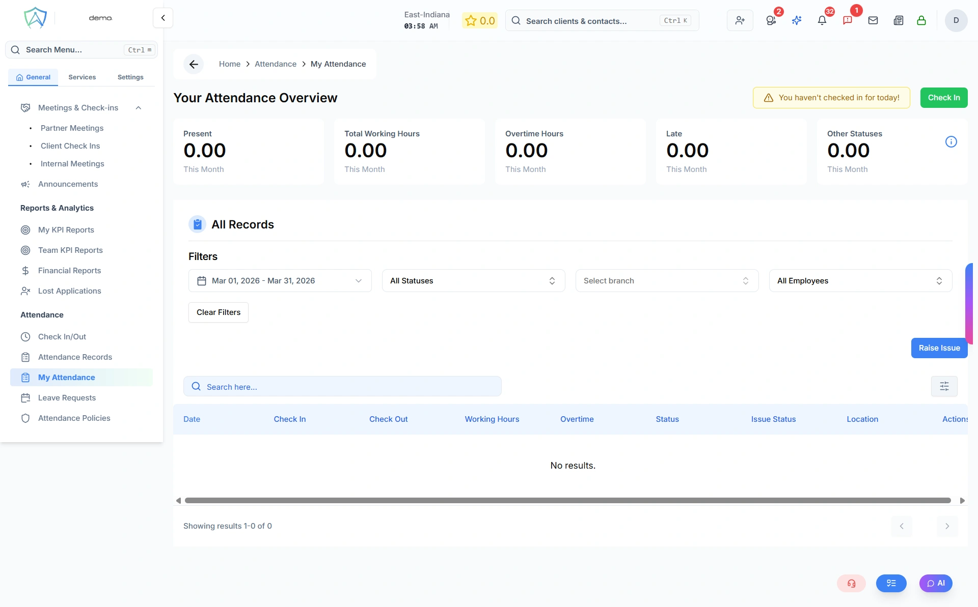Image resolution: width=978 pixels, height=607 pixels.
Task: Collapse the sidebar with chevron button
Action: click(163, 18)
